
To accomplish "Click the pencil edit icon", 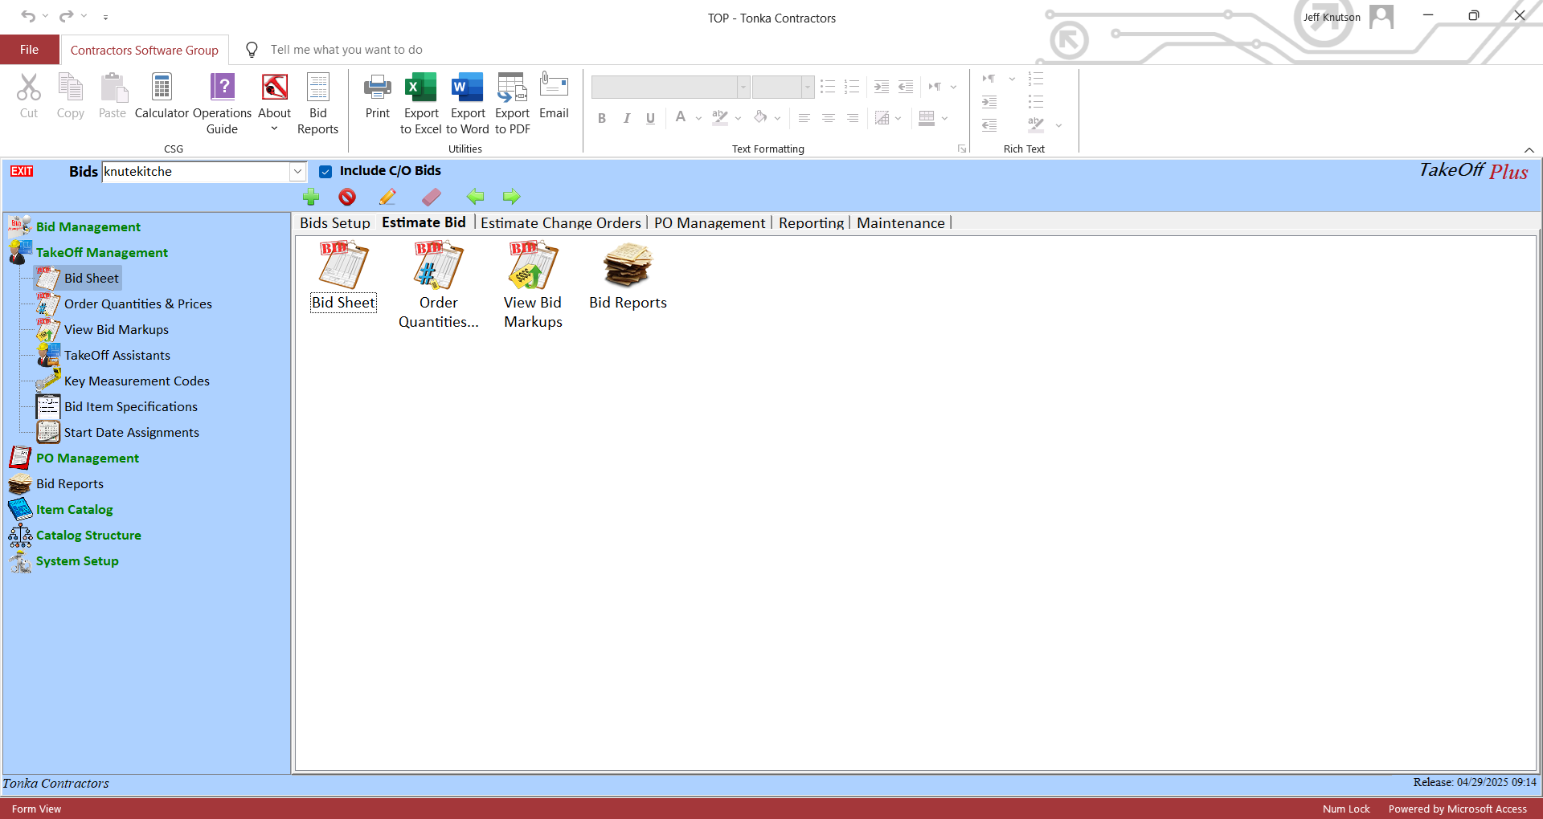I will point(387,197).
